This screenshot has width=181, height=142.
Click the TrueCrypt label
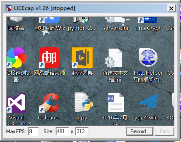pos(148,28)
